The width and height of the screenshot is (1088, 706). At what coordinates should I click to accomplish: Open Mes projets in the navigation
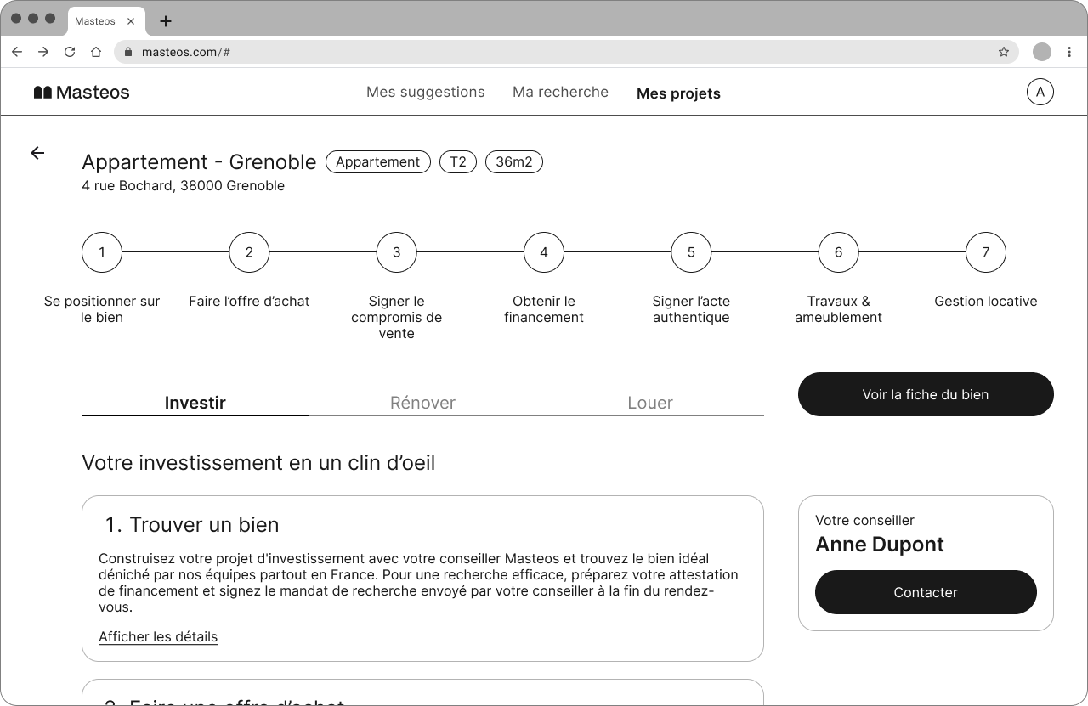678,93
